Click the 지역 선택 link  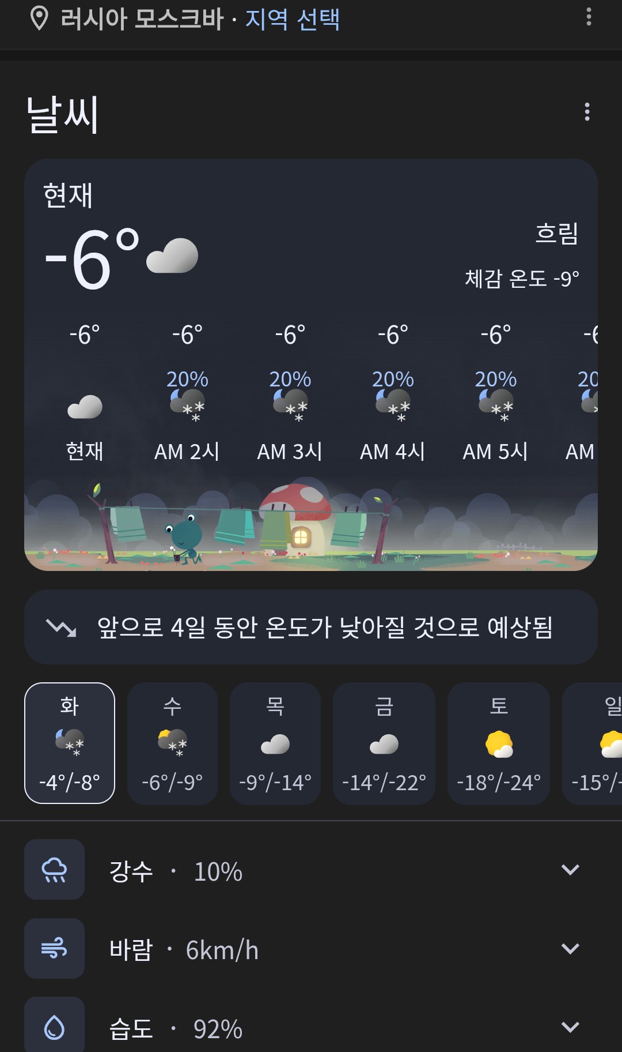[292, 19]
